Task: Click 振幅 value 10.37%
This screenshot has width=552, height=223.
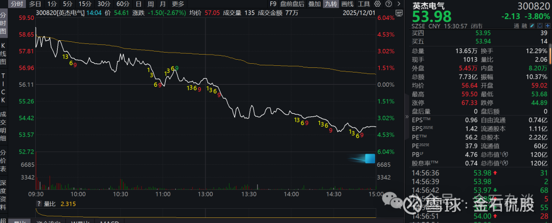Action: pos(537,77)
